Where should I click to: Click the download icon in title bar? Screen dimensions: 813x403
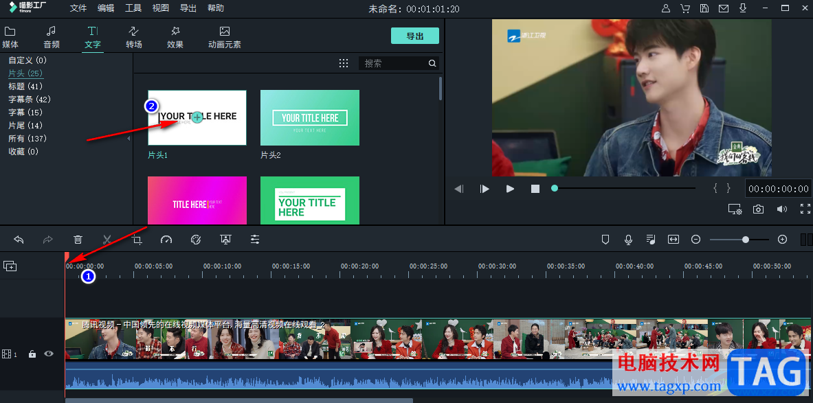click(x=742, y=8)
